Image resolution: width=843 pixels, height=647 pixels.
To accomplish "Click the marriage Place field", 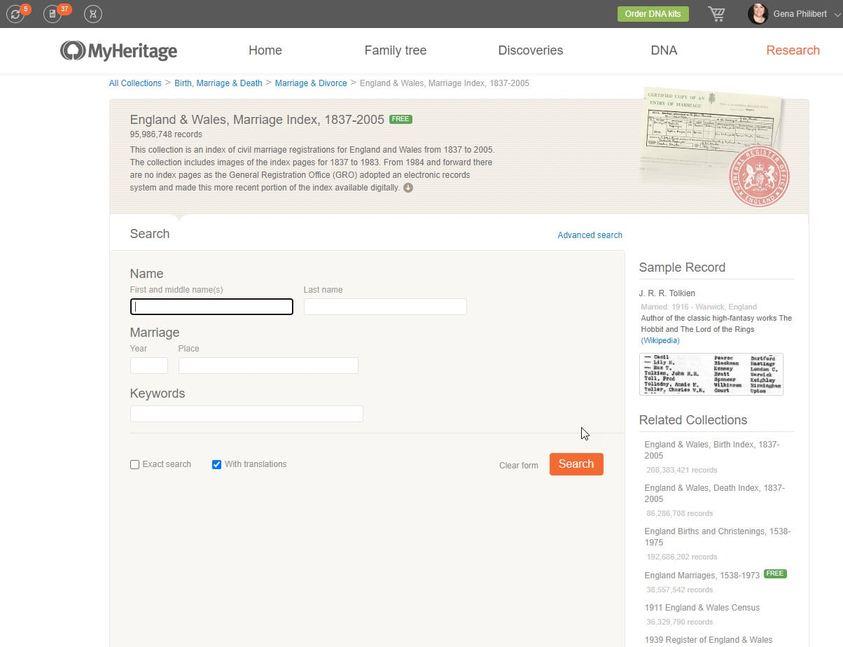I will tap(268, 366).
